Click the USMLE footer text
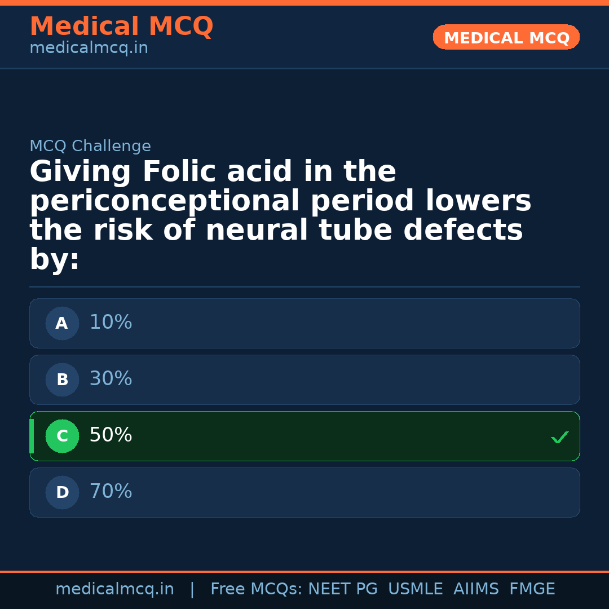 point(415,589)
